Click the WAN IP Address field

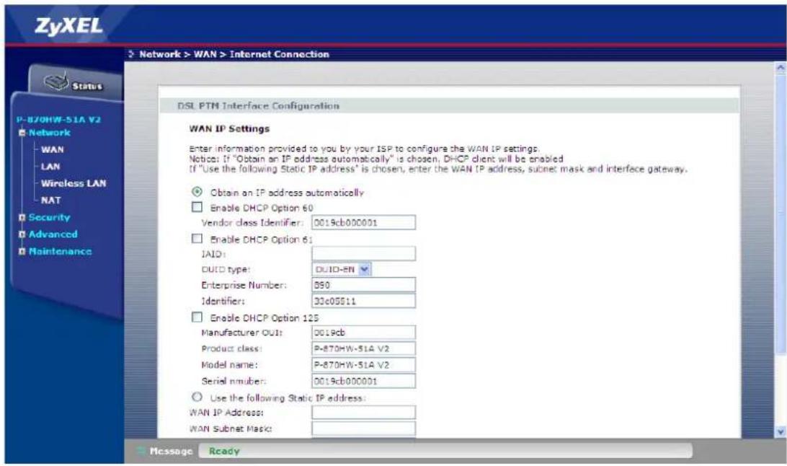pos(363,413)
